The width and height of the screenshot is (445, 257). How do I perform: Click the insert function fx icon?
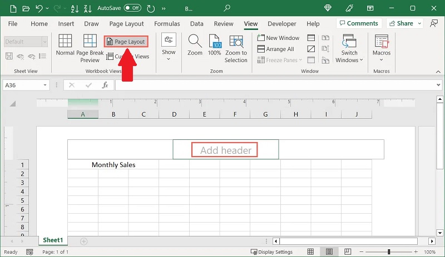105,85
